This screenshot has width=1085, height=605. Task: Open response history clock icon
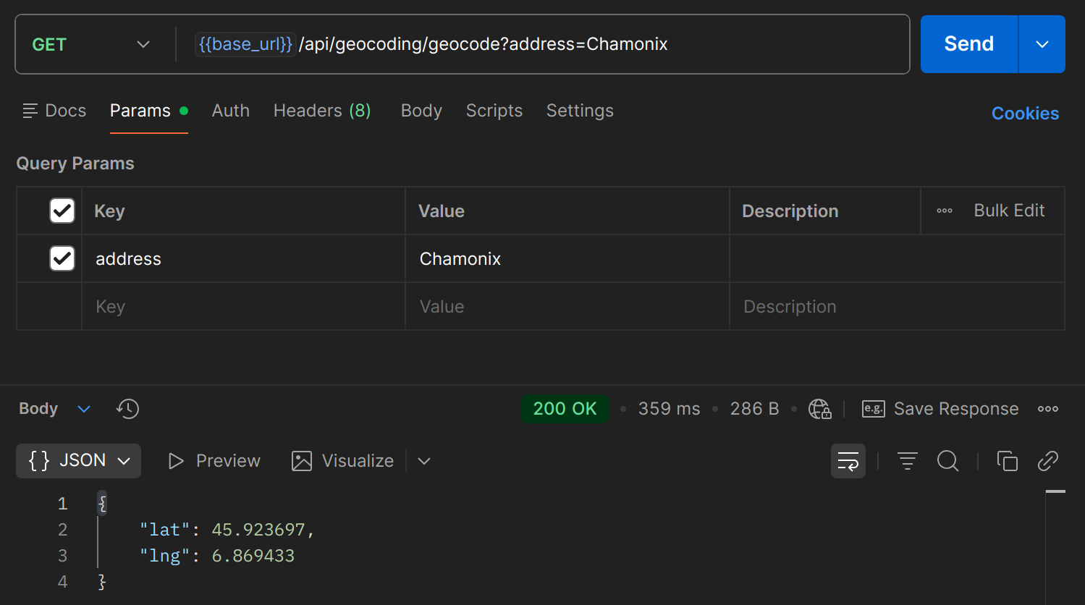pos(127,409)
